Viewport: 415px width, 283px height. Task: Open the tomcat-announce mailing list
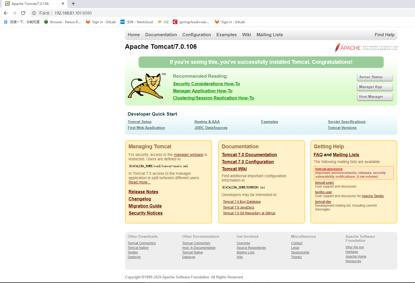329,169
